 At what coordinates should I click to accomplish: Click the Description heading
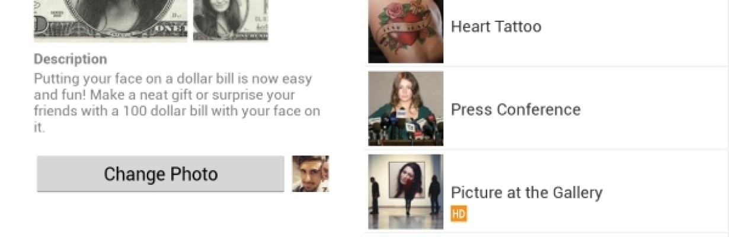click(x=71, y=59)
